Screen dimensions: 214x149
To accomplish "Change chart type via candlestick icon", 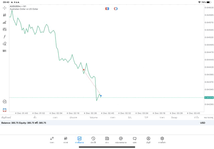I will point(4,15).
